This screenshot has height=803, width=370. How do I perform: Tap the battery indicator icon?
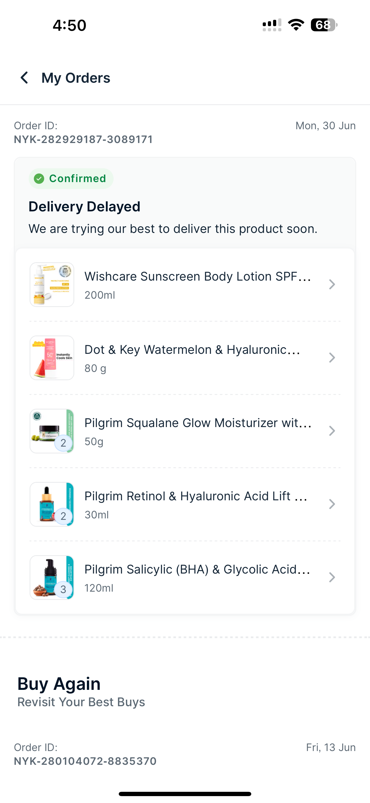(x=324, y=25)
